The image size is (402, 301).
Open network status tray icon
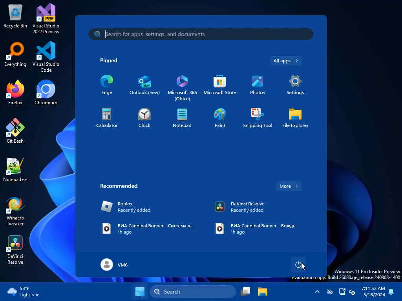point(342,292)
